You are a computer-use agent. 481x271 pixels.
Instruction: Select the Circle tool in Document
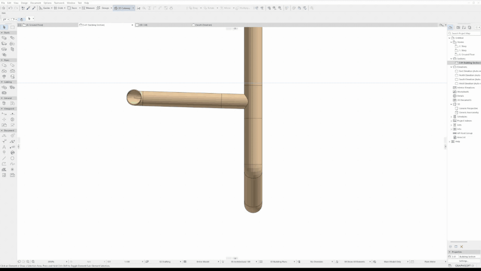[x=13, y=158]
